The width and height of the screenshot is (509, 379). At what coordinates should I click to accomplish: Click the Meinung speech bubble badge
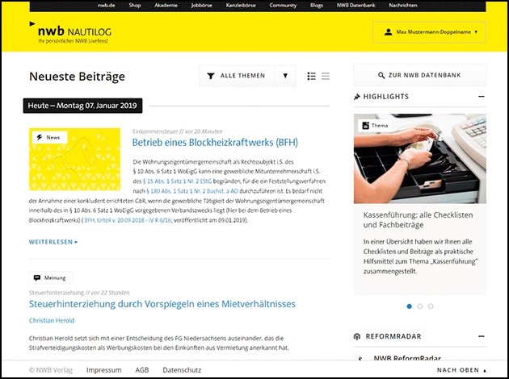coord(51,277)
